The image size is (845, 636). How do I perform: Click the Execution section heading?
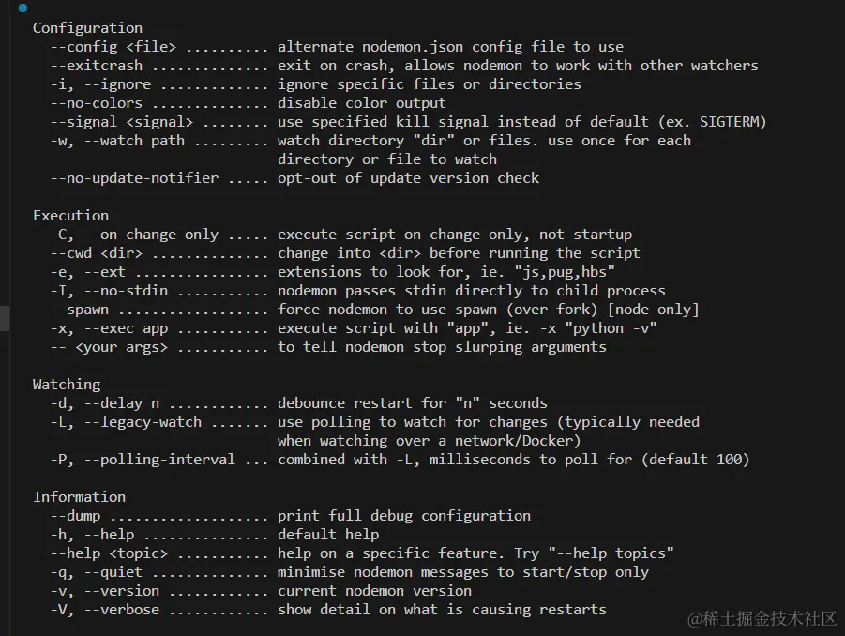pyautogui.click(x=70, y=216)
